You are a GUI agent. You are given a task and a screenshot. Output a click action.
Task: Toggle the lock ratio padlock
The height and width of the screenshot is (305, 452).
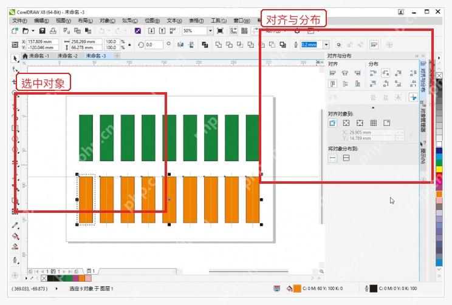pos(129,45)
